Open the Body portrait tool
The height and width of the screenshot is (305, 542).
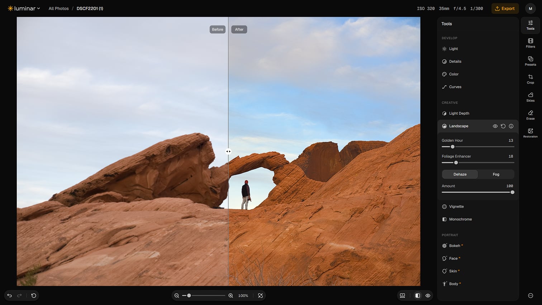click(x=478, y=284)
